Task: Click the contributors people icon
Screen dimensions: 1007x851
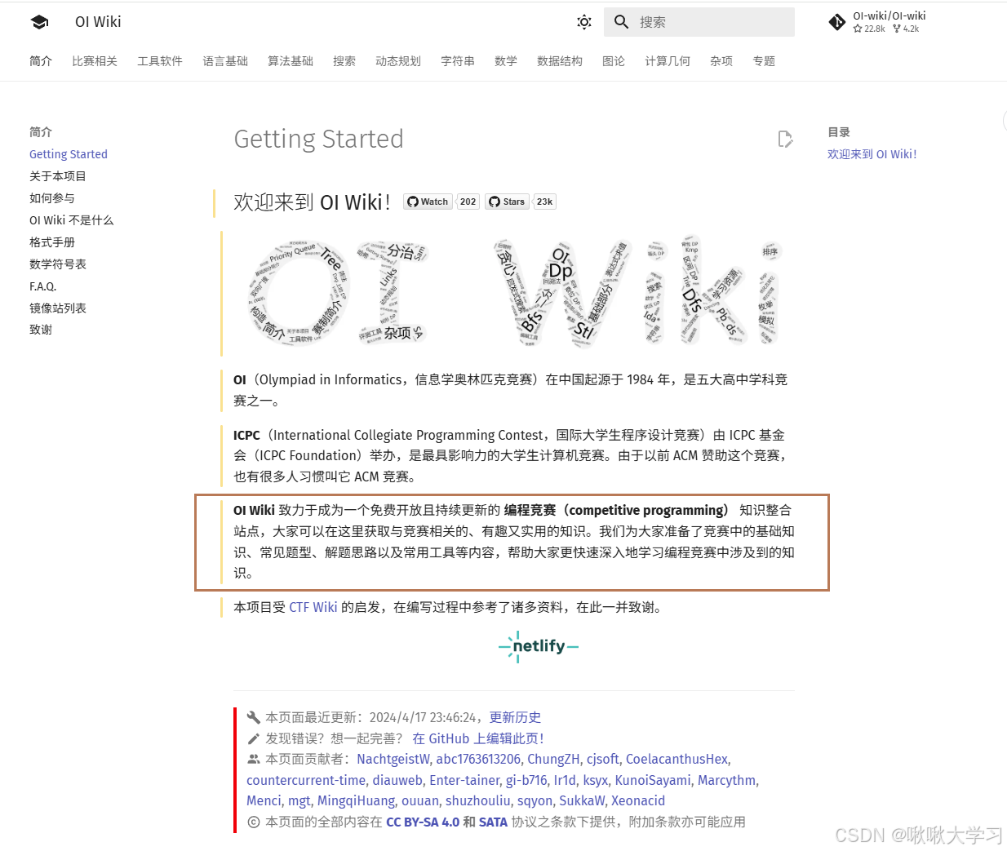Action: (x=254, y=759)
